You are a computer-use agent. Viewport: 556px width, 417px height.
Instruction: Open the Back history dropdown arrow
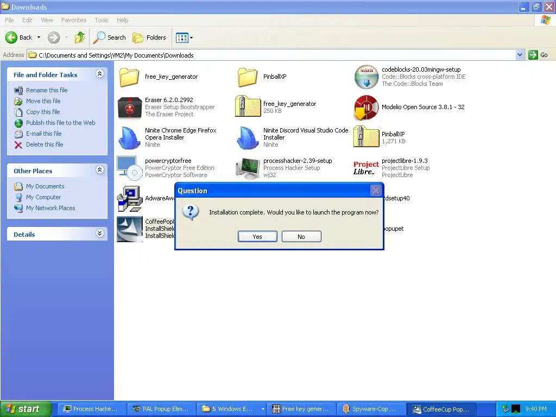click(39, 37)
